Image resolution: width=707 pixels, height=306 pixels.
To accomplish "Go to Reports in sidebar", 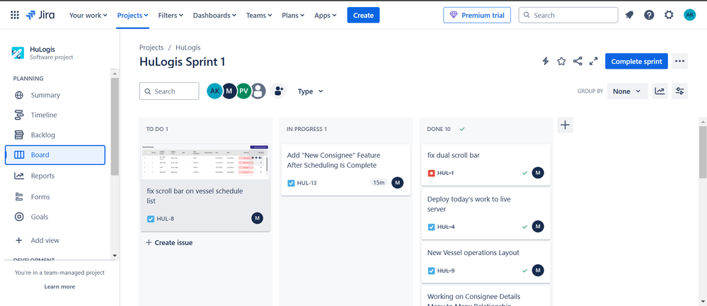I will [55, 176].
